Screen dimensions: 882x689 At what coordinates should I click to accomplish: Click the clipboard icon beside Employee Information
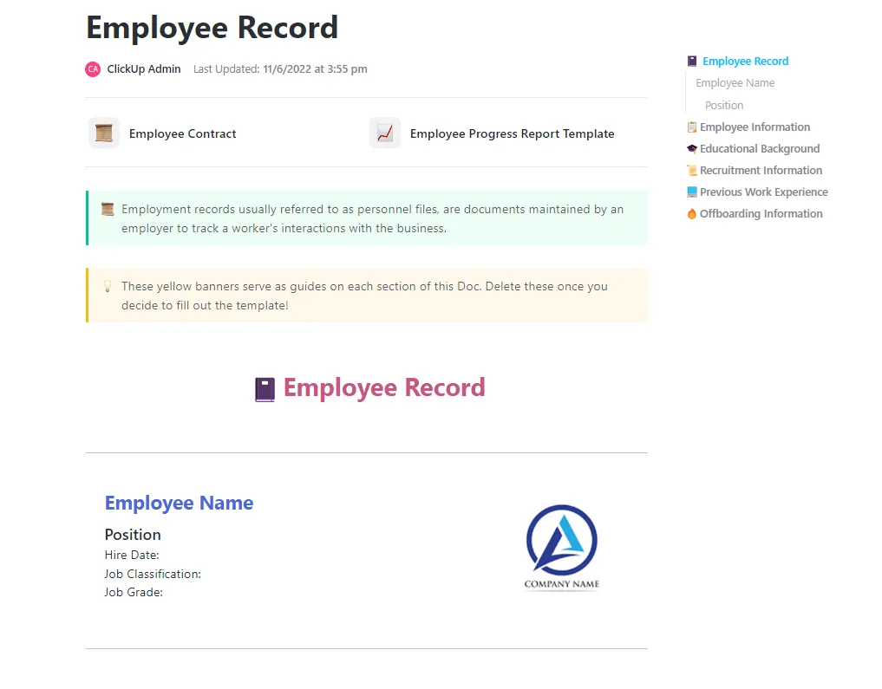(692, 127)
